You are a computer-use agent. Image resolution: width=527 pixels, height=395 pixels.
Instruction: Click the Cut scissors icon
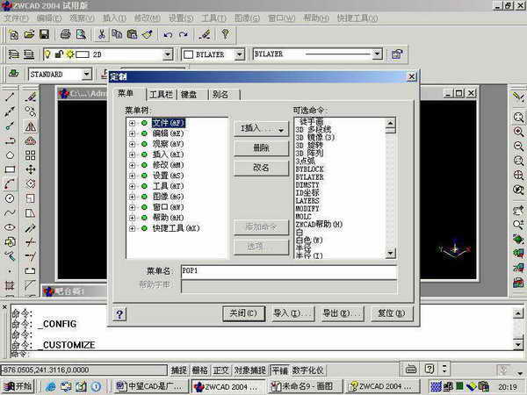[x=102, y=34]
